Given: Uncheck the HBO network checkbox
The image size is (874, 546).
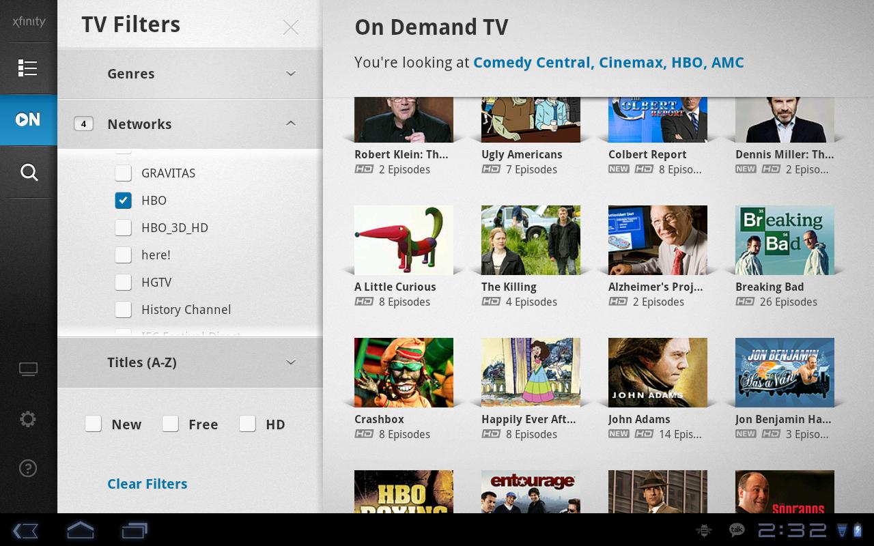Looking at the screenshot, I should pos(124,200).
